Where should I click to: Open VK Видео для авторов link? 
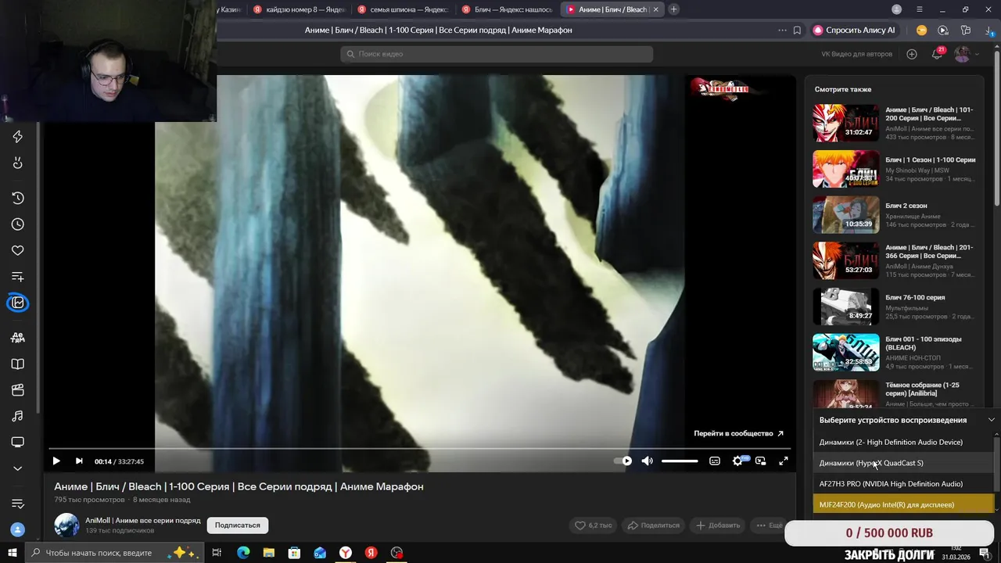(856, 54)
